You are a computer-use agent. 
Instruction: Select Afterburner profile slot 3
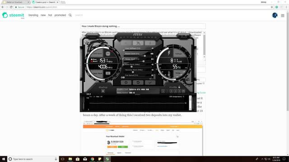[171, 91]
